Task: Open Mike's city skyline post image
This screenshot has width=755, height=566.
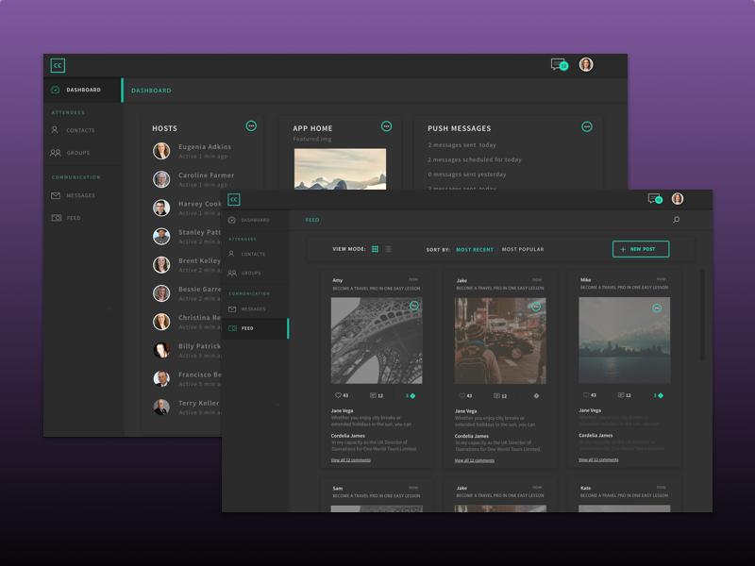Action: 624,341
